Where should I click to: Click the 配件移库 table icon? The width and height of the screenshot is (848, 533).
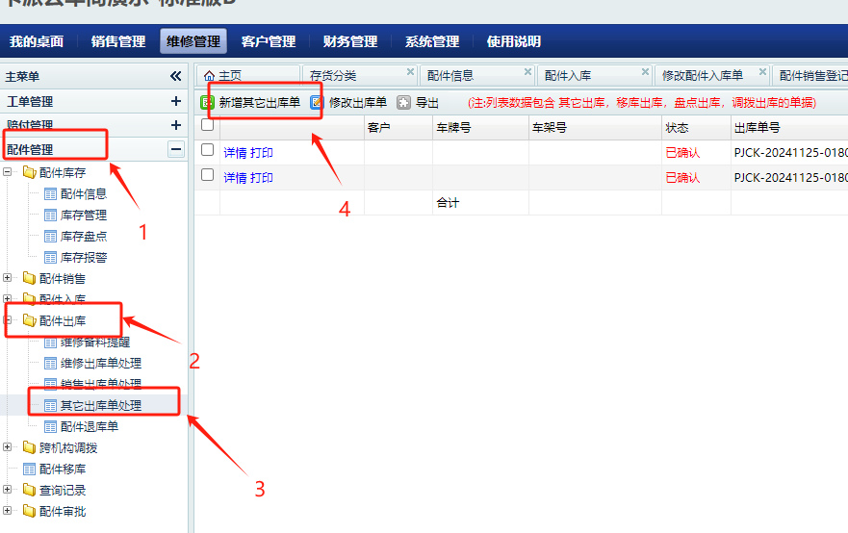click(29, 470)
